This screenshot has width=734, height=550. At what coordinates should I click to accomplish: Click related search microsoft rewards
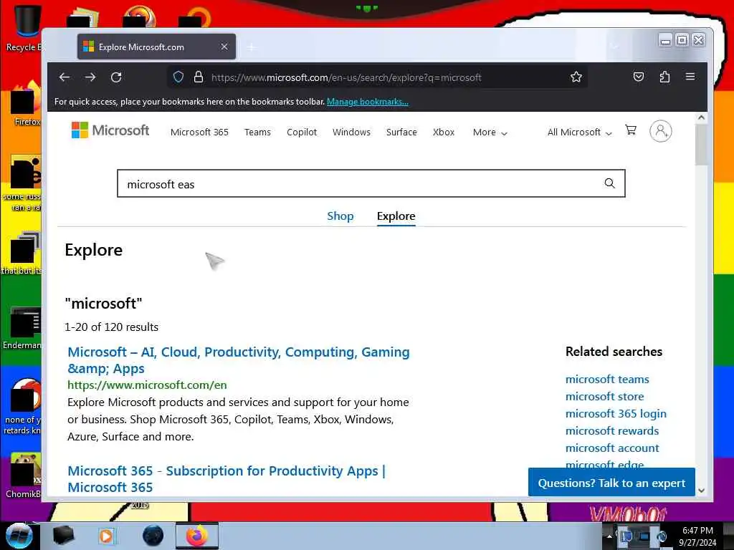point(612,430)
